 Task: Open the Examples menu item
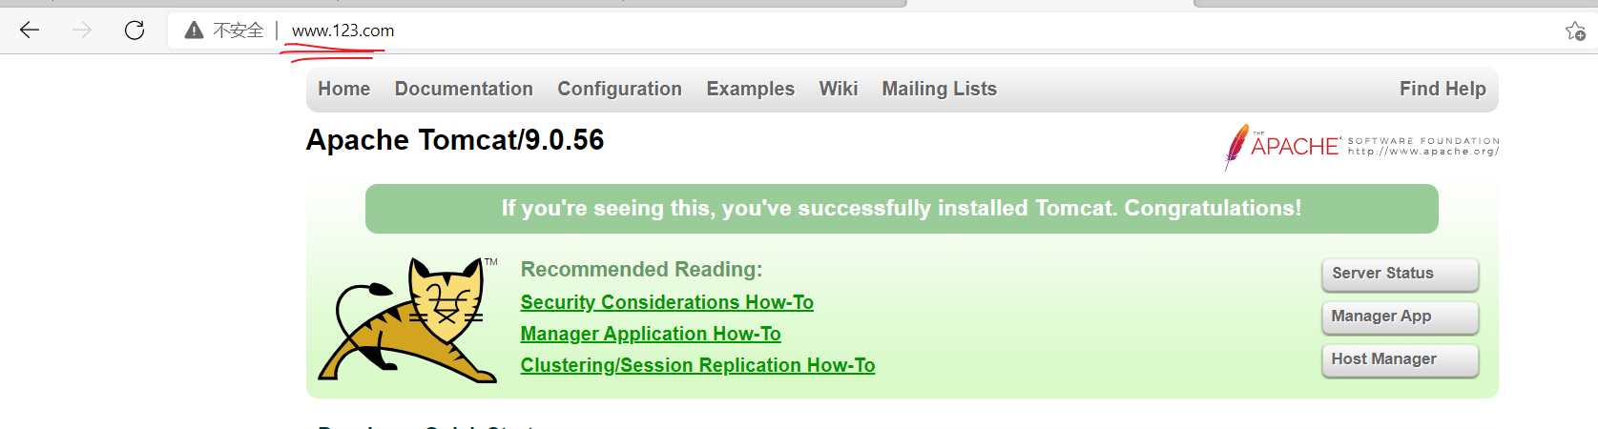coord(750,89)
